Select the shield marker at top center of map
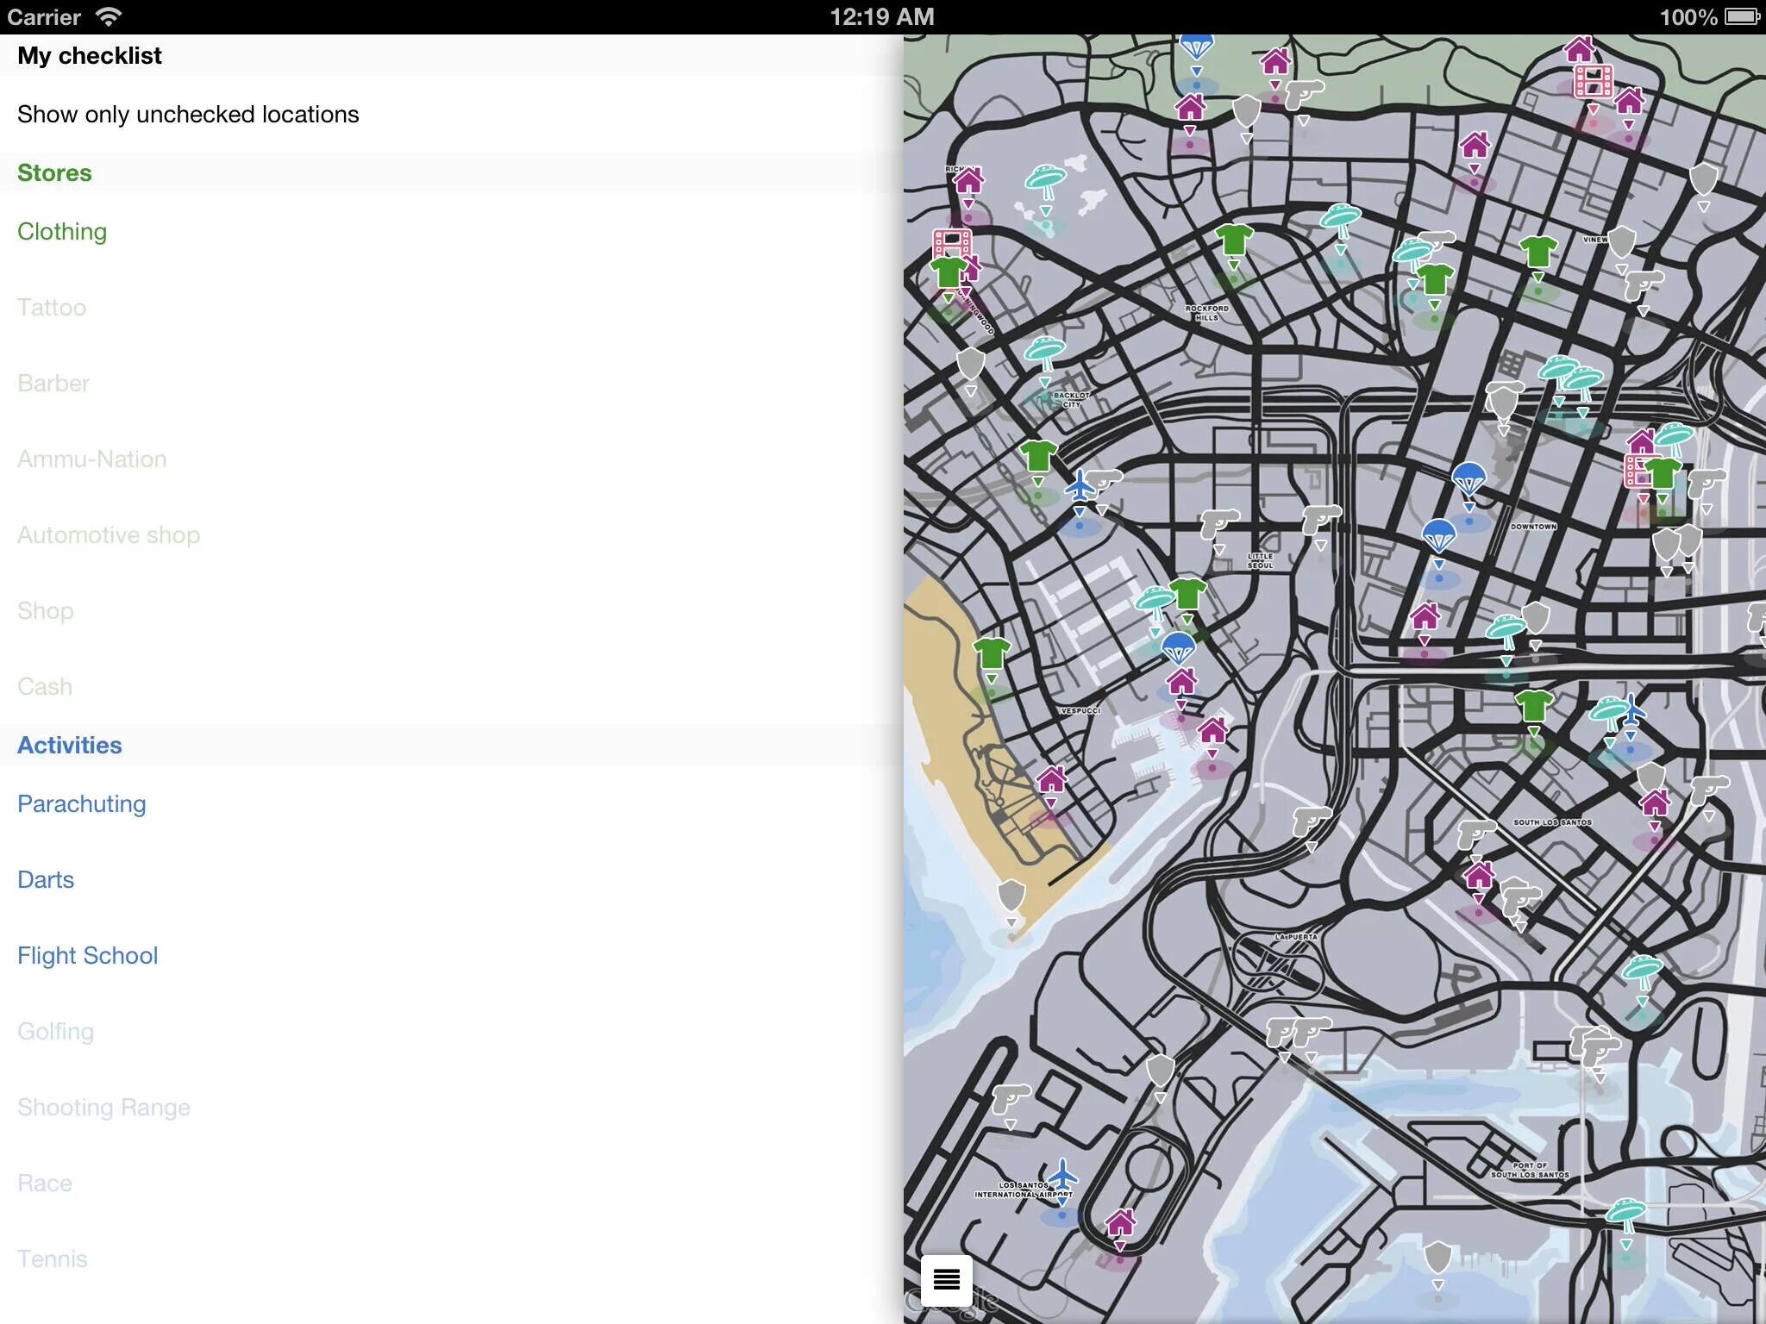Screen dimensions: 1766x1324 1246,112
